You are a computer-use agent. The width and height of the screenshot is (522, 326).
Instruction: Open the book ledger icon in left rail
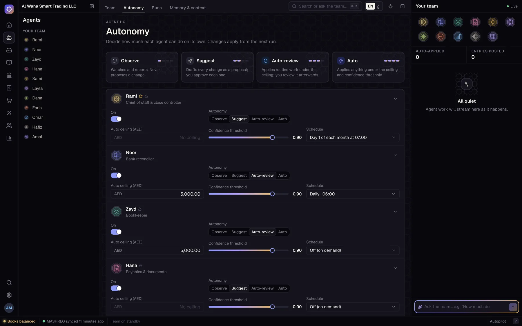[9, 63]
